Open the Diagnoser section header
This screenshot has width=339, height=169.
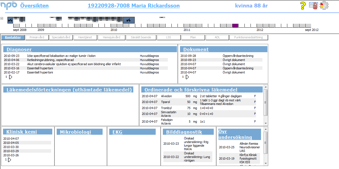[19, 49]
